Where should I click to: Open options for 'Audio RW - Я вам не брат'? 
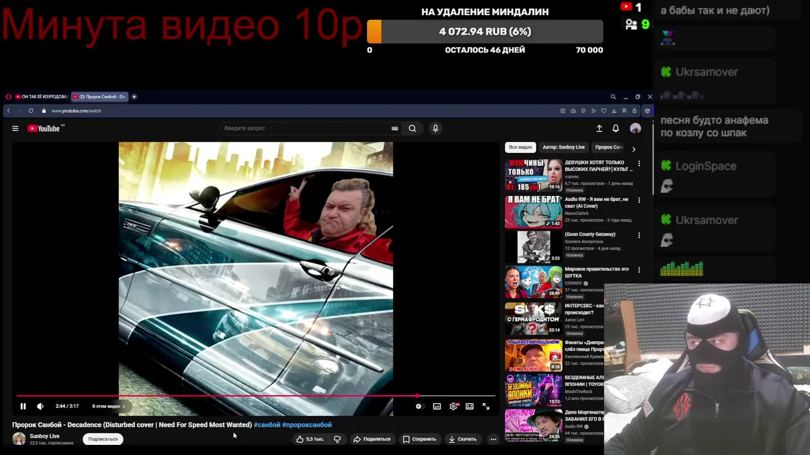click(639, 200)
